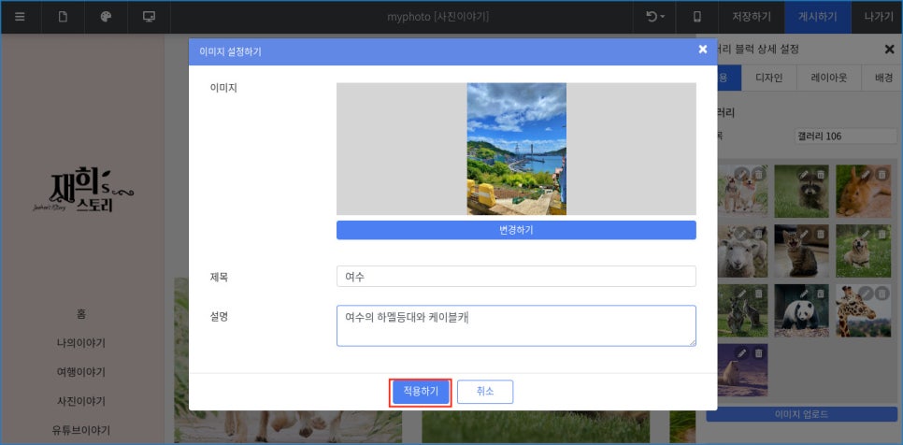The image size is (903, 445).
Task: Edit the golden retriever gallery image
Action: (865, 233)
